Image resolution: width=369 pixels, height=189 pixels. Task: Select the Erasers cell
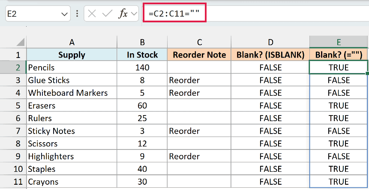(x=72, y=106)
